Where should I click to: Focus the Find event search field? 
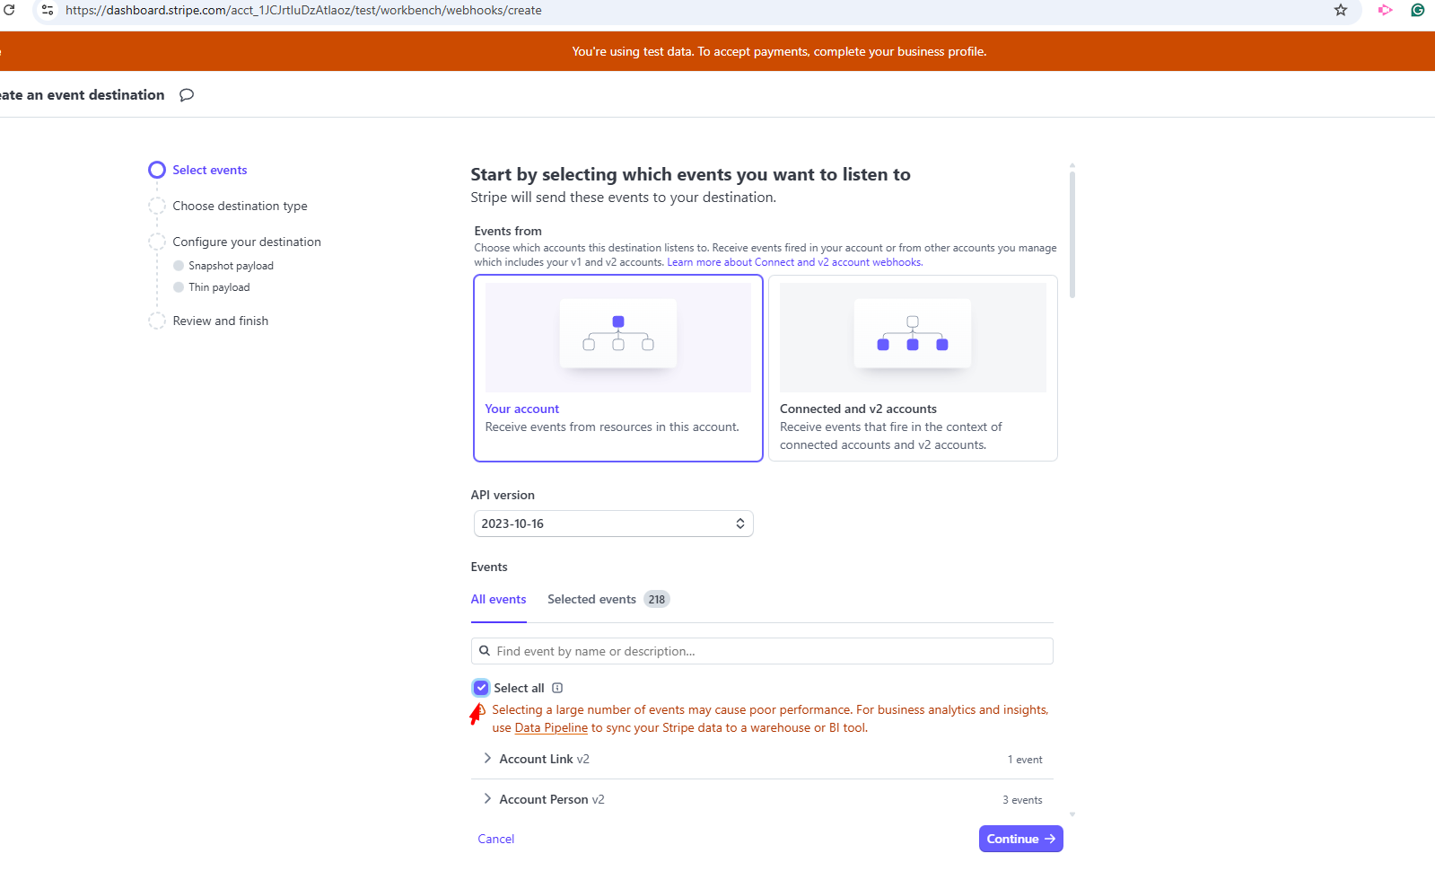tap(772, 651)
